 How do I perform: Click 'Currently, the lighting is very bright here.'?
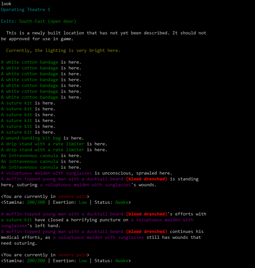tap(63, 51)
